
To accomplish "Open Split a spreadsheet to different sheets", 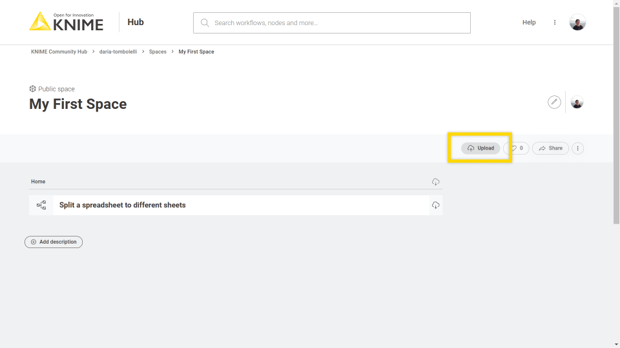I will (x=123, y=205).
